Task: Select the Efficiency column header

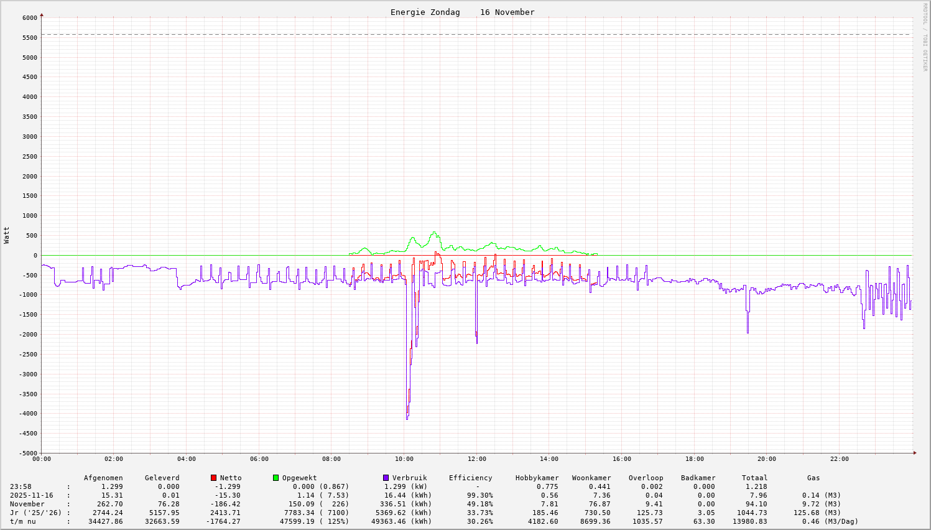Action: [x=470, y=478]
